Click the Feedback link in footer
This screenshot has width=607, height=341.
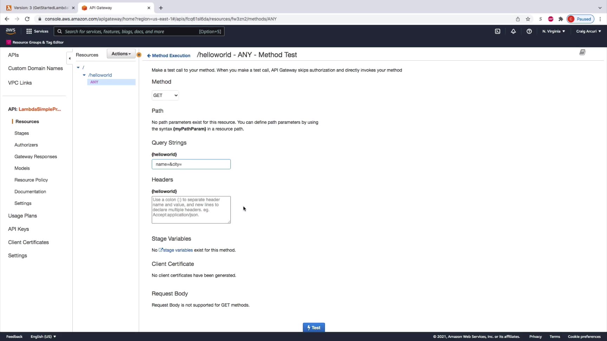[14, 336]
